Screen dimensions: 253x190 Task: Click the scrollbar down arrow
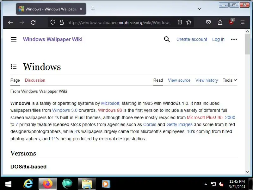tap(247, 172)
